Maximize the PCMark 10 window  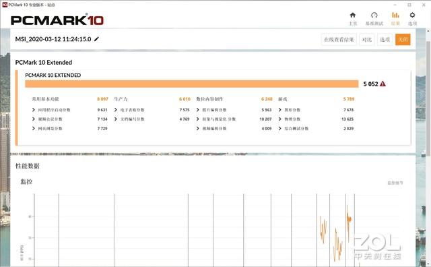[409, 5]
